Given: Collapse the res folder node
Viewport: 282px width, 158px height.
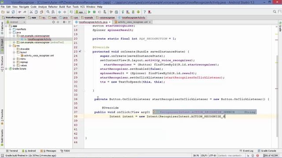Looking at the screenshot, I should click(x=10, y=46).
